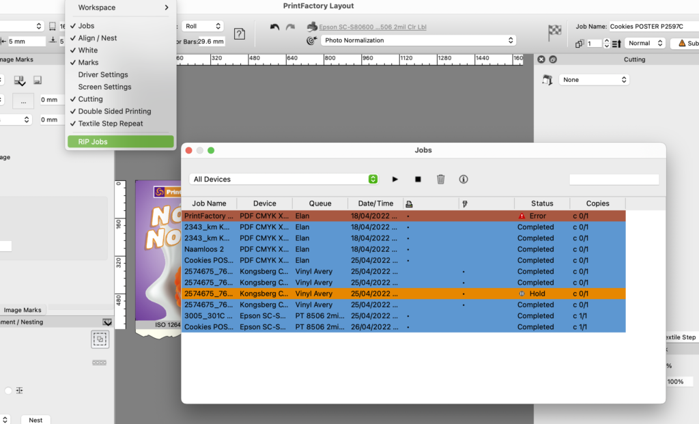This screenshot has height=424, width=699.
Task: Open the All Devices dropdown in Jobs window
Action: point(283,180)
